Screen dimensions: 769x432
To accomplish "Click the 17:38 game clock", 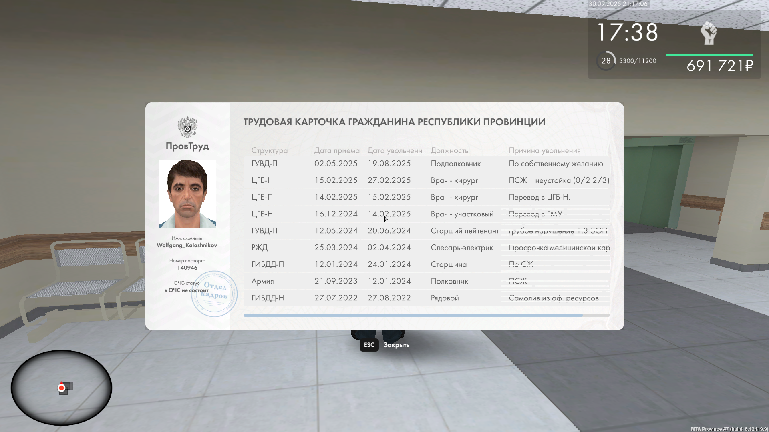I will [627, 32].
